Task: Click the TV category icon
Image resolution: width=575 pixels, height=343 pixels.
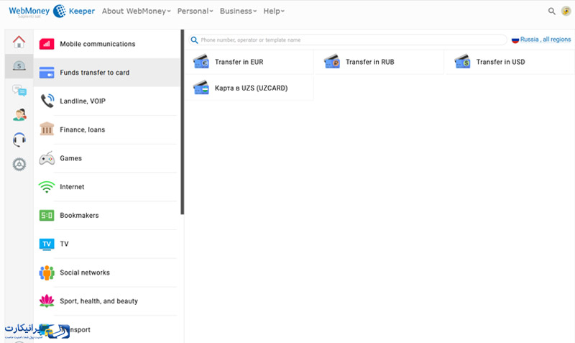Action: pos(47,244)
